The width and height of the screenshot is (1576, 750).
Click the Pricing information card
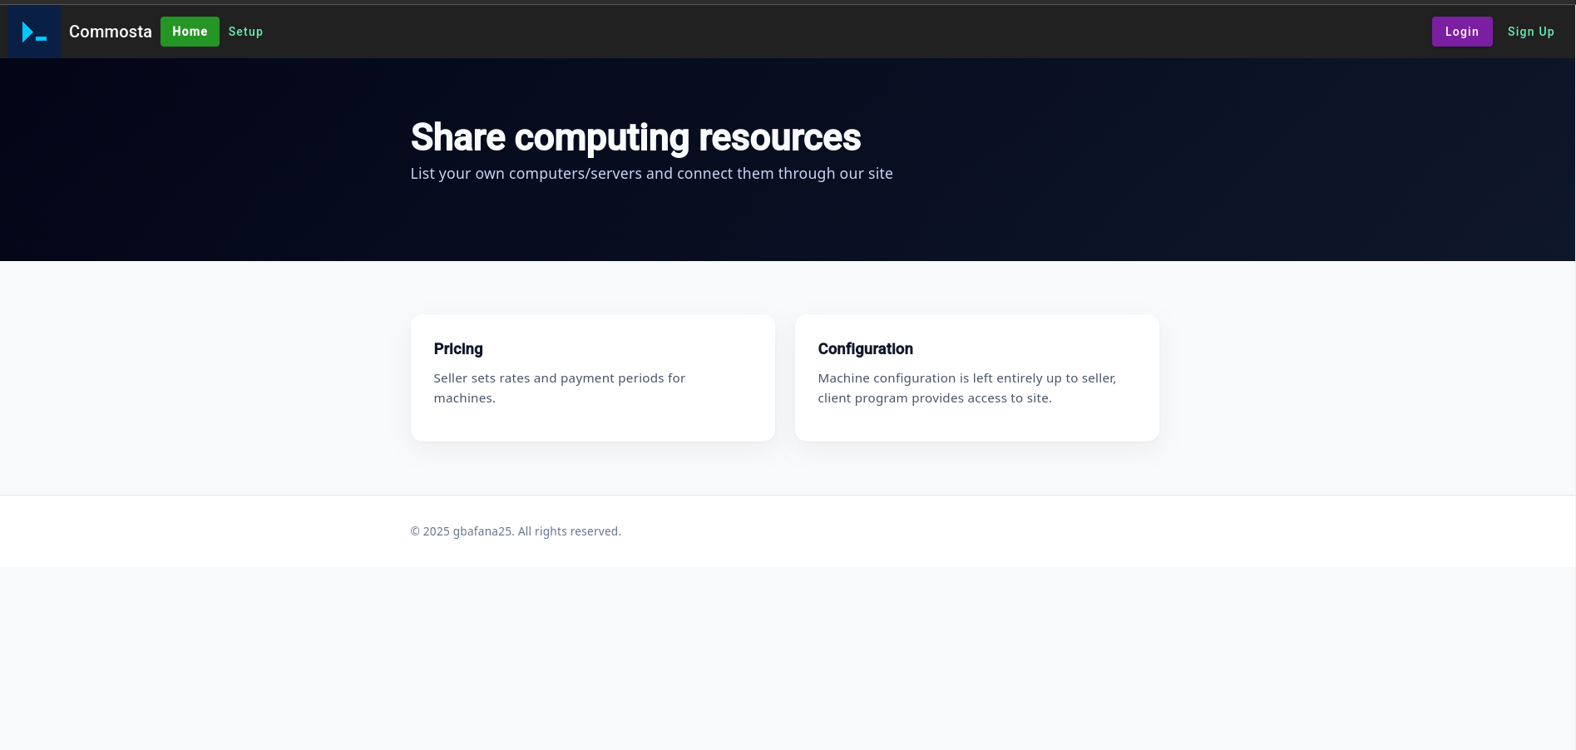pyautogui.click(x=592, y=377)
